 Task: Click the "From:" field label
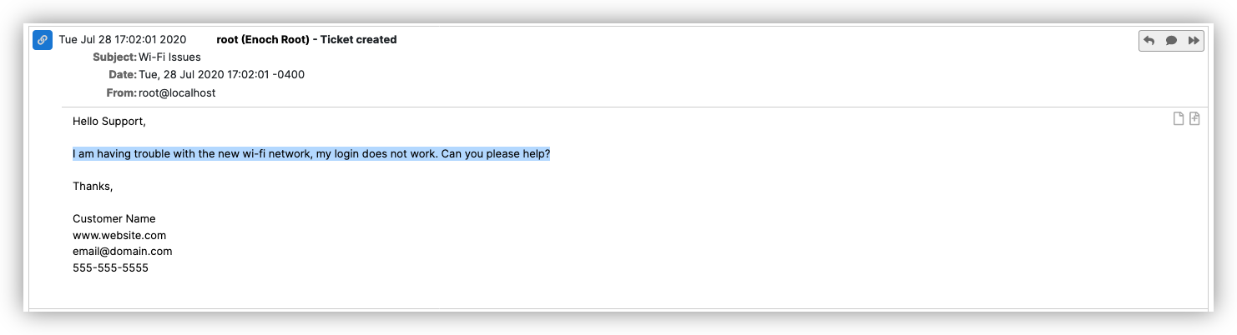121,93
